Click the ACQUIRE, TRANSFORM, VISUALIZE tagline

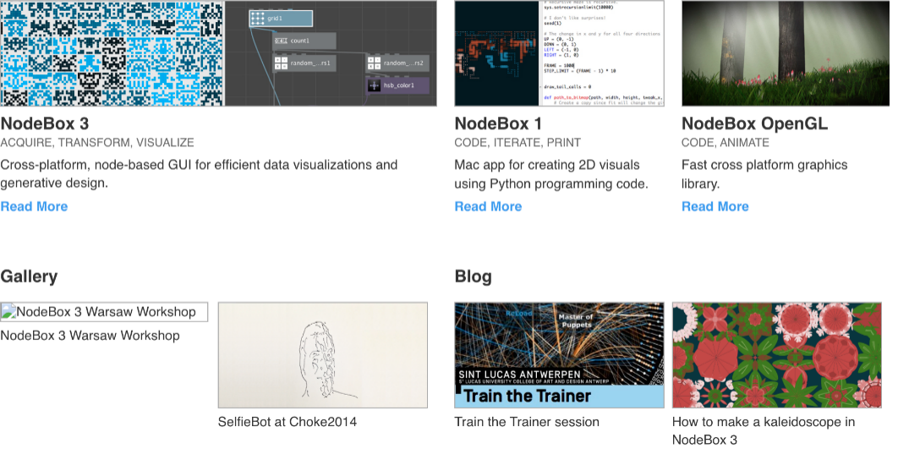[97, 143]
